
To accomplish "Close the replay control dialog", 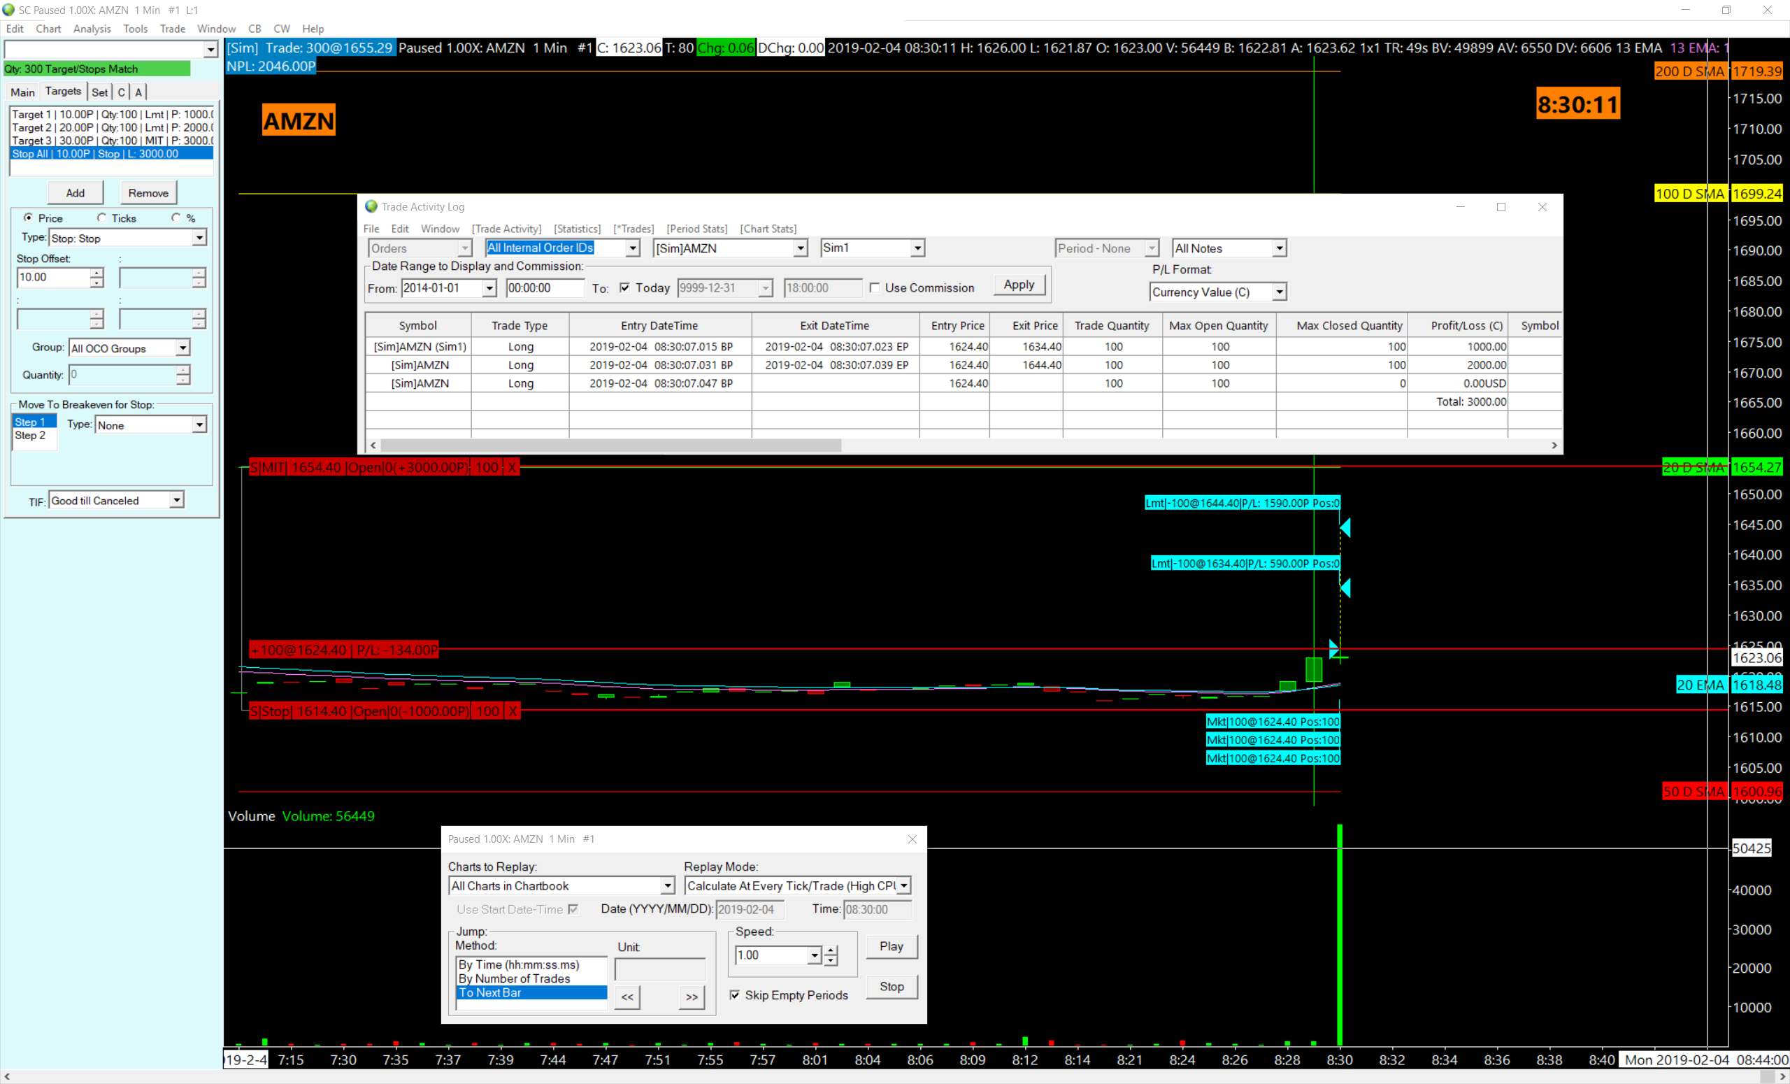I will (x=912, y=839).
